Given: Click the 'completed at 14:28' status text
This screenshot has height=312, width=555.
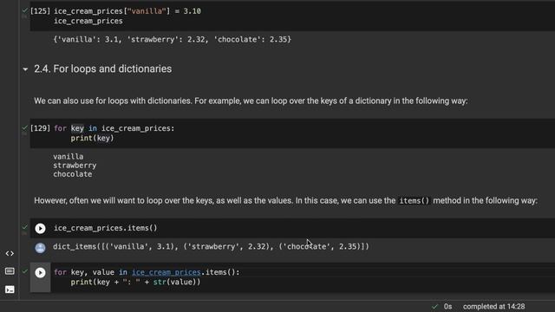Looking at the screenshot, I should tap(493, 306).
